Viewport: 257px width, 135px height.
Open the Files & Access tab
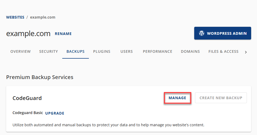click(223, 51)
